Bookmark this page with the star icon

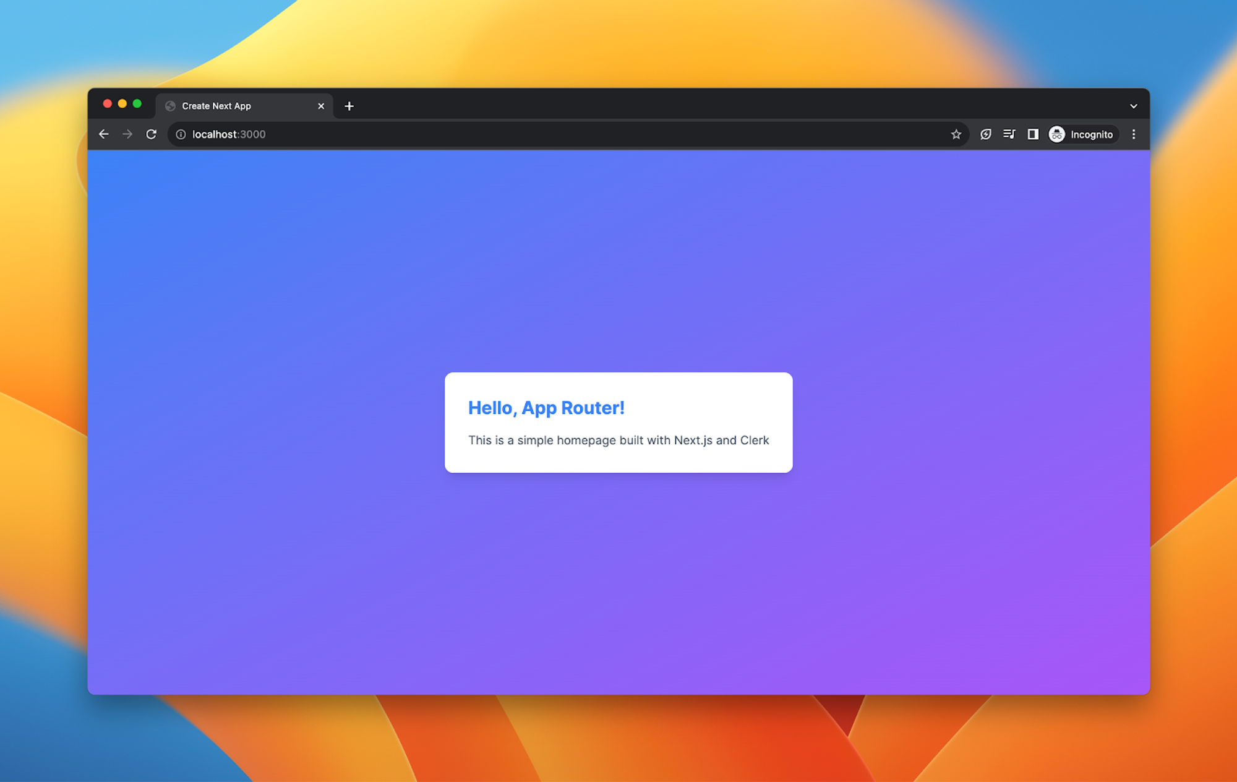[956, 134]
